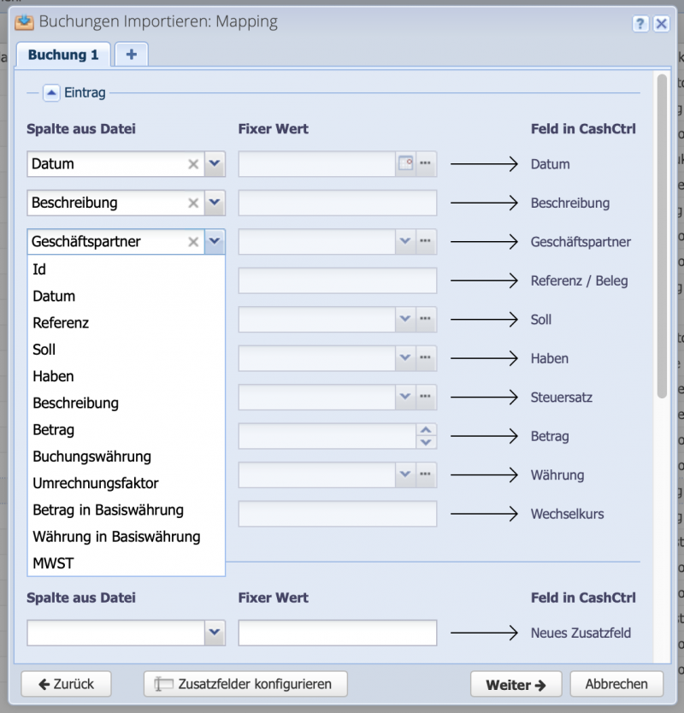Clear the Beschreibung column using the X icon
684x713 pixels.
pyautogui.click(x=194, y=203)
